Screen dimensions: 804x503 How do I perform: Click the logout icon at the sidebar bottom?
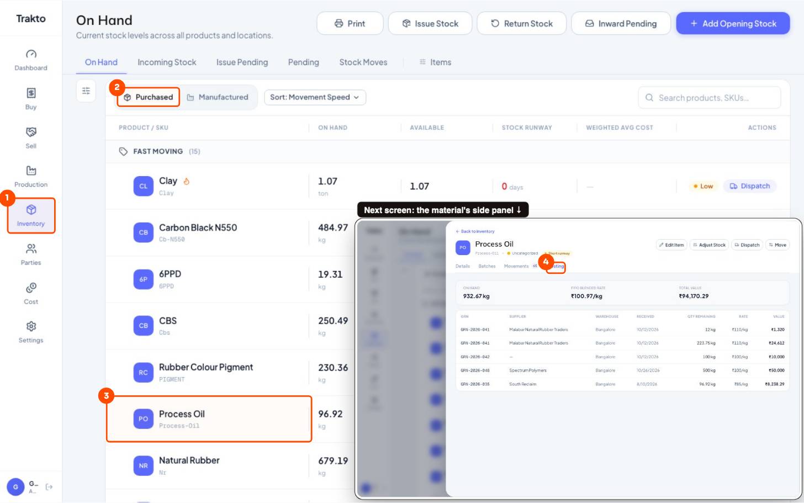click(x=49, y=487)
